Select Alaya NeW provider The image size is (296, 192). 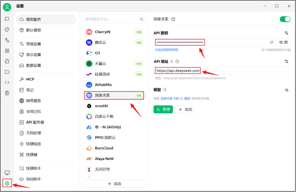114,159
